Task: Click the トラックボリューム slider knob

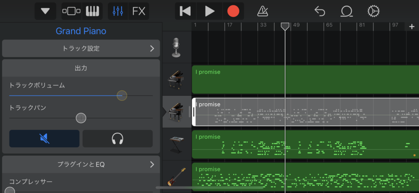Action: click(x=122, y=95)
